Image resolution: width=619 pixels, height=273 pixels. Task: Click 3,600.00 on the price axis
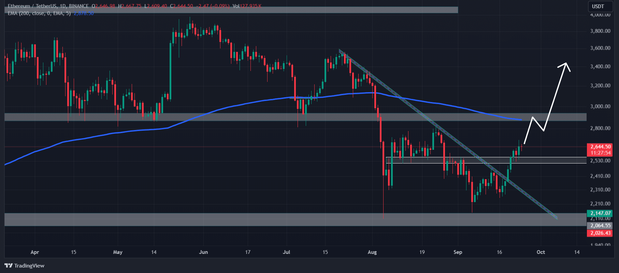[600, 48]
